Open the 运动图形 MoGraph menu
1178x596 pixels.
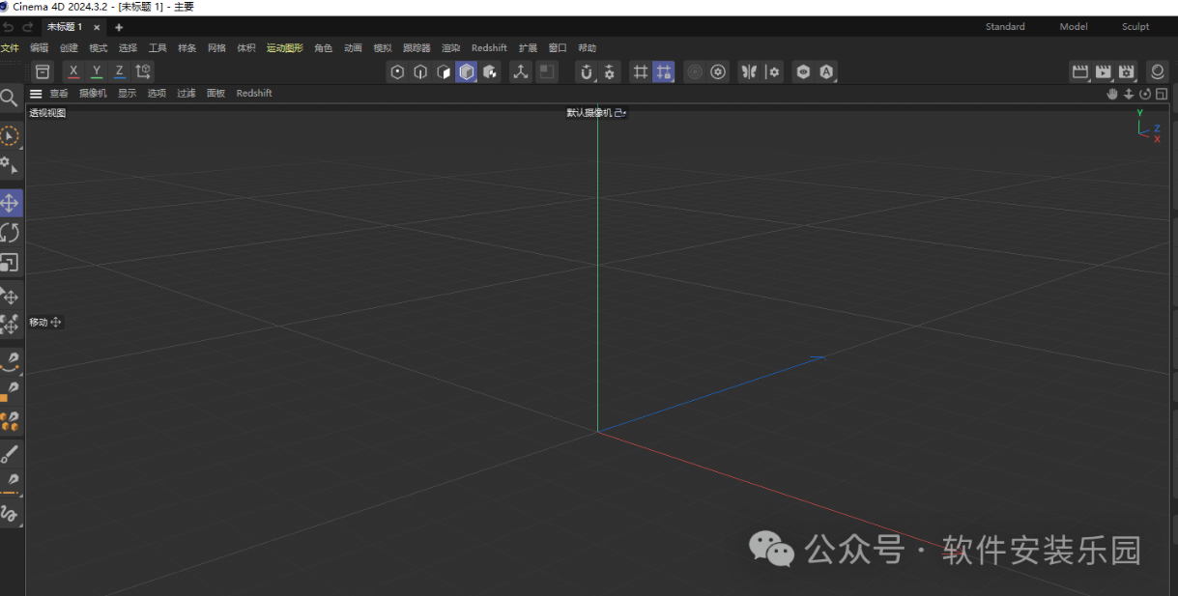point(284,48)
